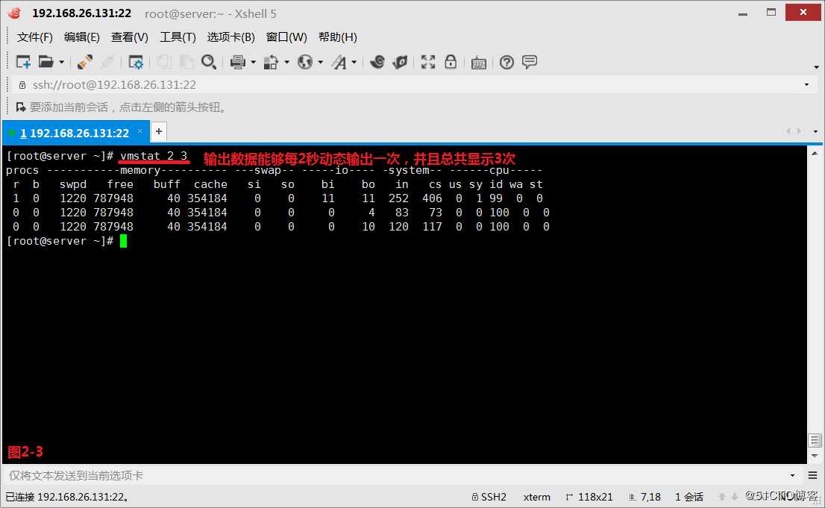Viewport: 825px width, 508px height.
Task: Click the add-session arrow flag icon
Action: tap(21, 107)
